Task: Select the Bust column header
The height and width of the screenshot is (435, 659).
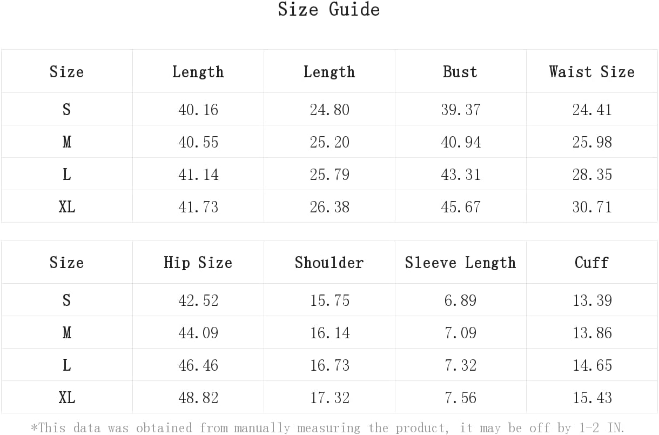Action: [x=460, y=71]
